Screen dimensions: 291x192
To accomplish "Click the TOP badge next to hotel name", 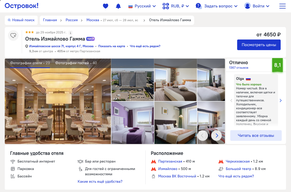I will tap(90, 39).
